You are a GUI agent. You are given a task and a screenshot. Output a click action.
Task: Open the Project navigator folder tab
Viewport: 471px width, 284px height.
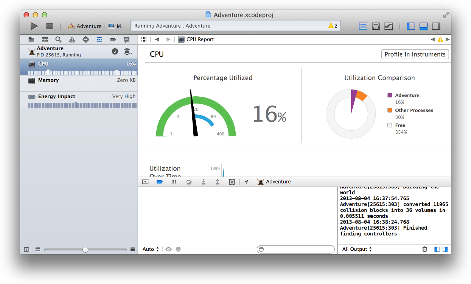pyautogui.click(x=31, y=39)
